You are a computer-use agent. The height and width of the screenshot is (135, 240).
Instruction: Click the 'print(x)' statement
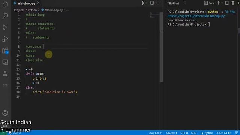coord(39,78)
